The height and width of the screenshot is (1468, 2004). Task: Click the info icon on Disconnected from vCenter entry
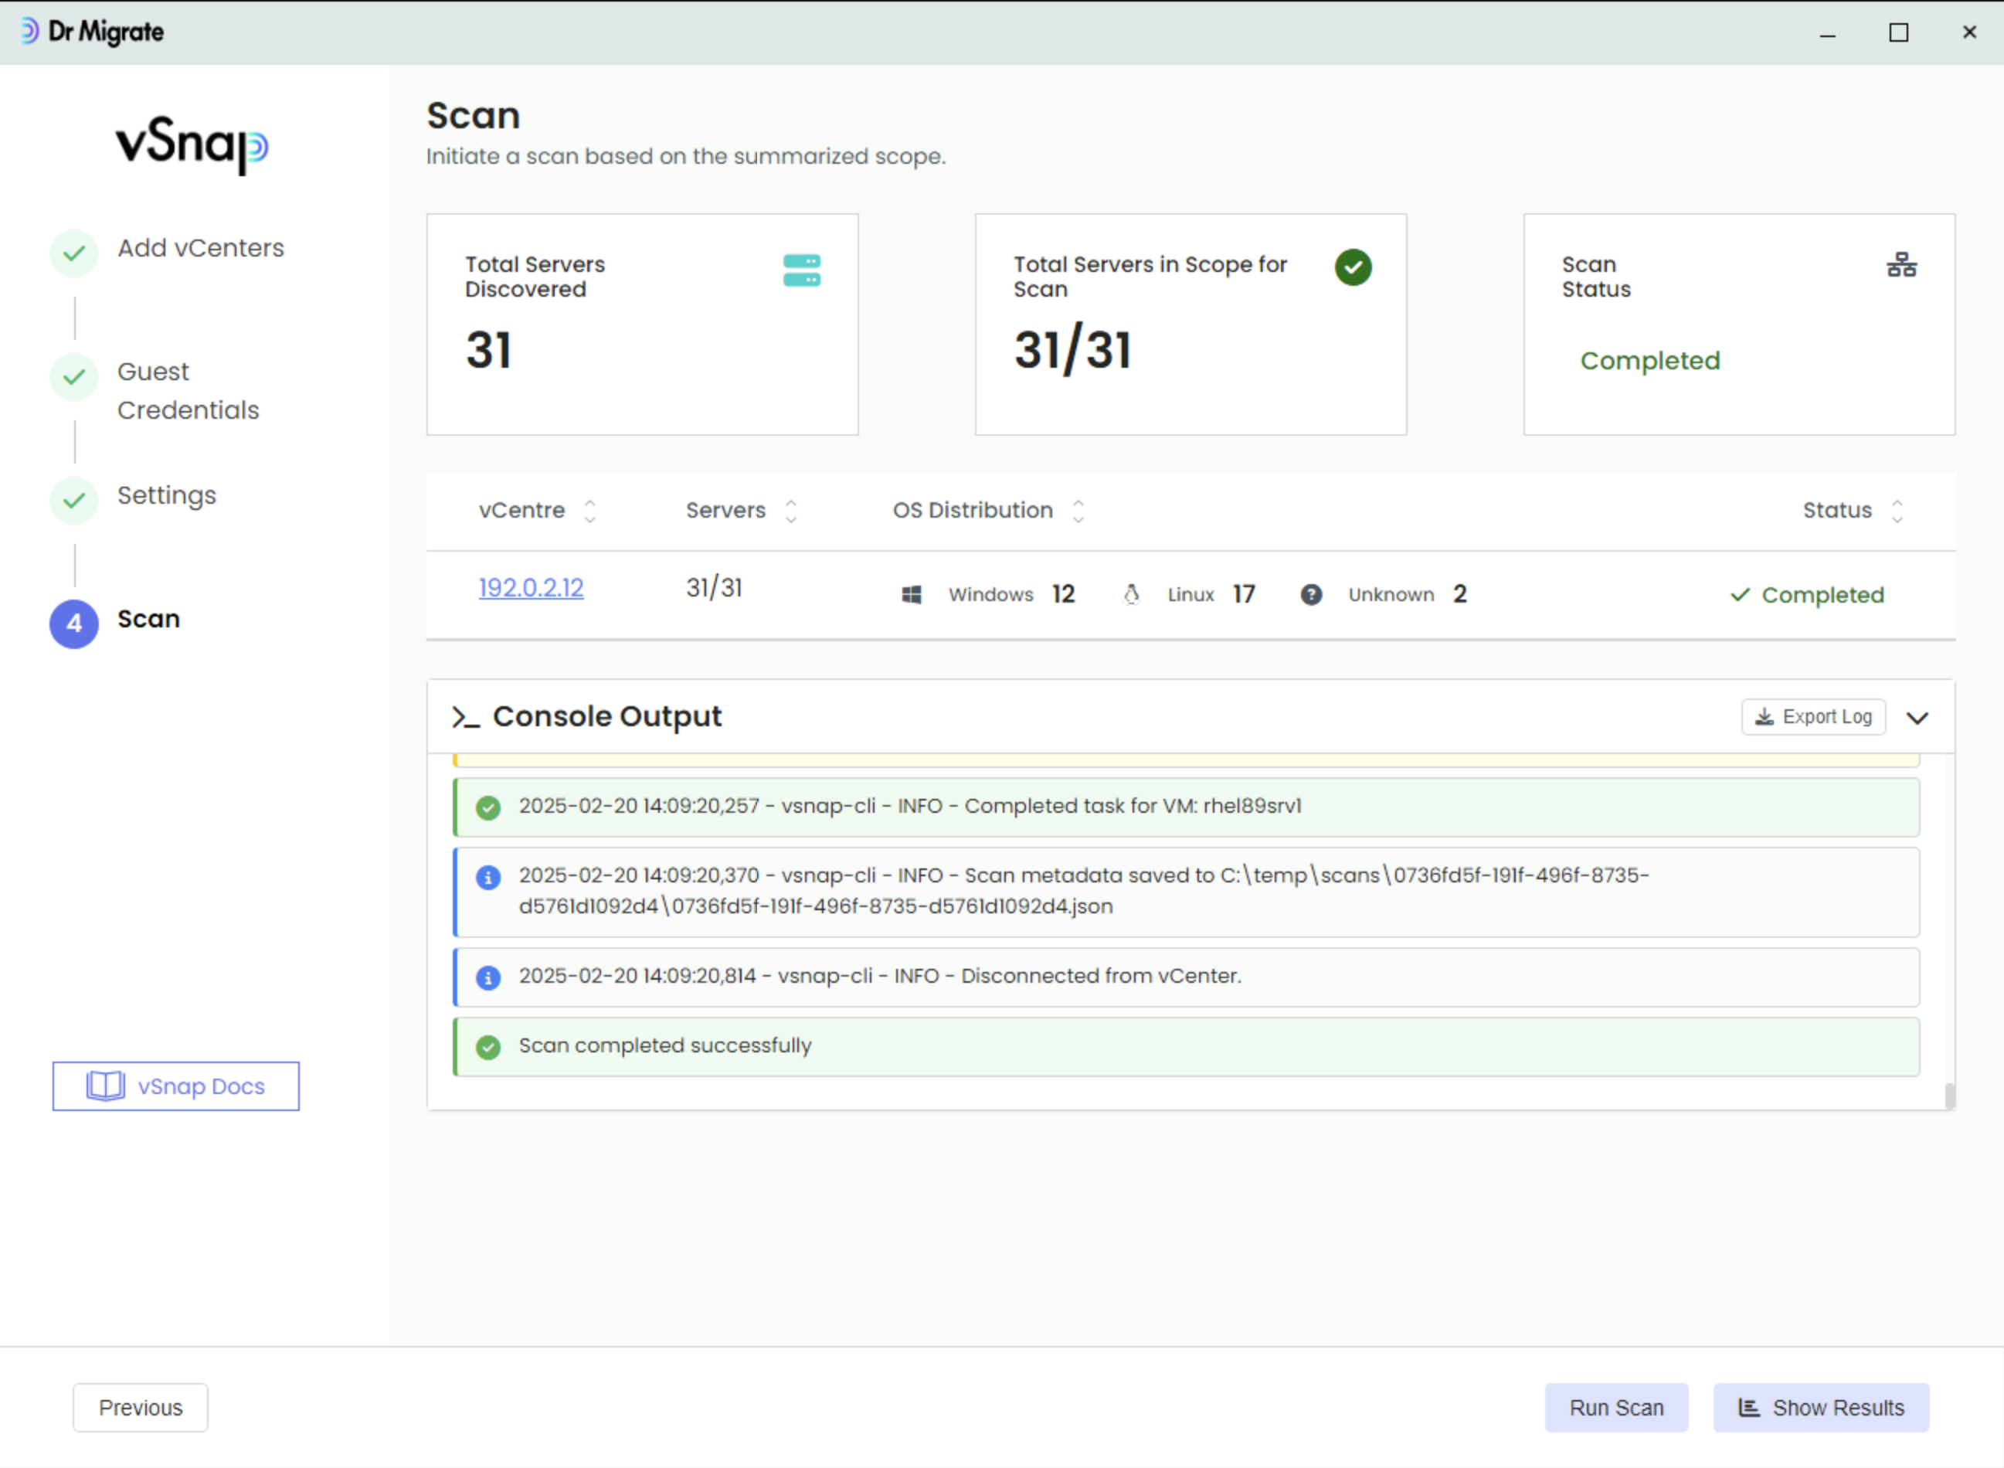[x=487, y=977]
